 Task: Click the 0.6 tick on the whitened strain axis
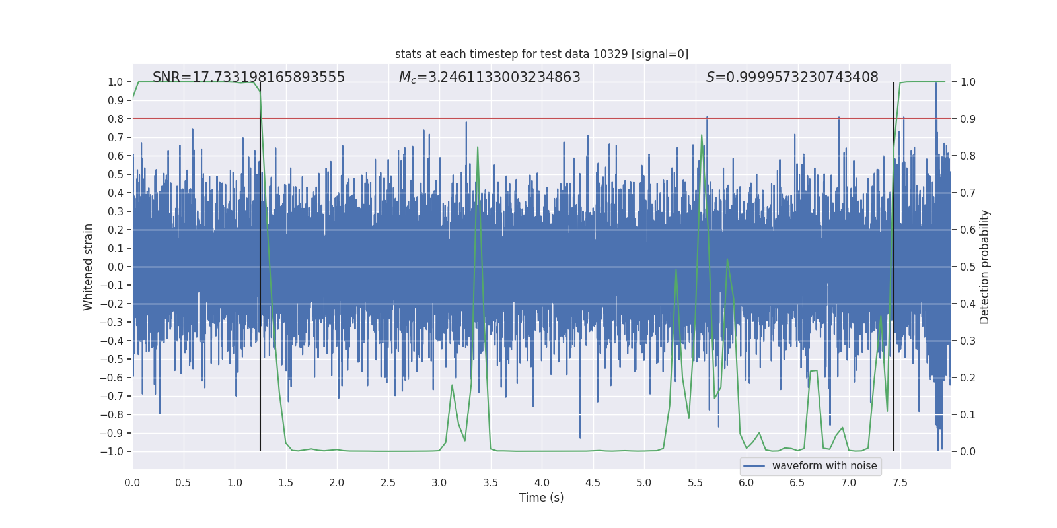pyautogui.click(x=116, y=156)
